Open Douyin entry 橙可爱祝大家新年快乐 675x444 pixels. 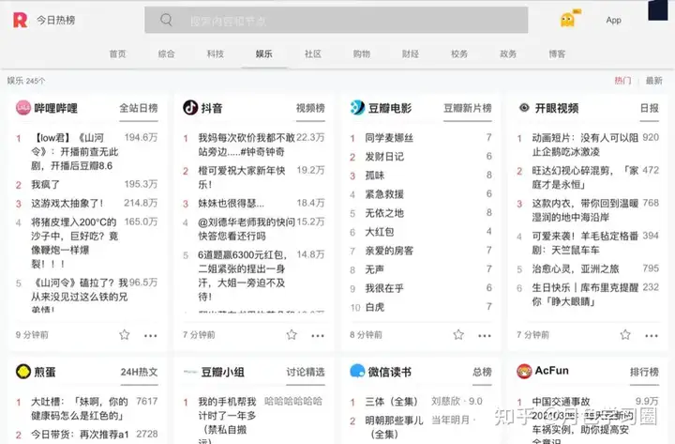coord(241,177)
